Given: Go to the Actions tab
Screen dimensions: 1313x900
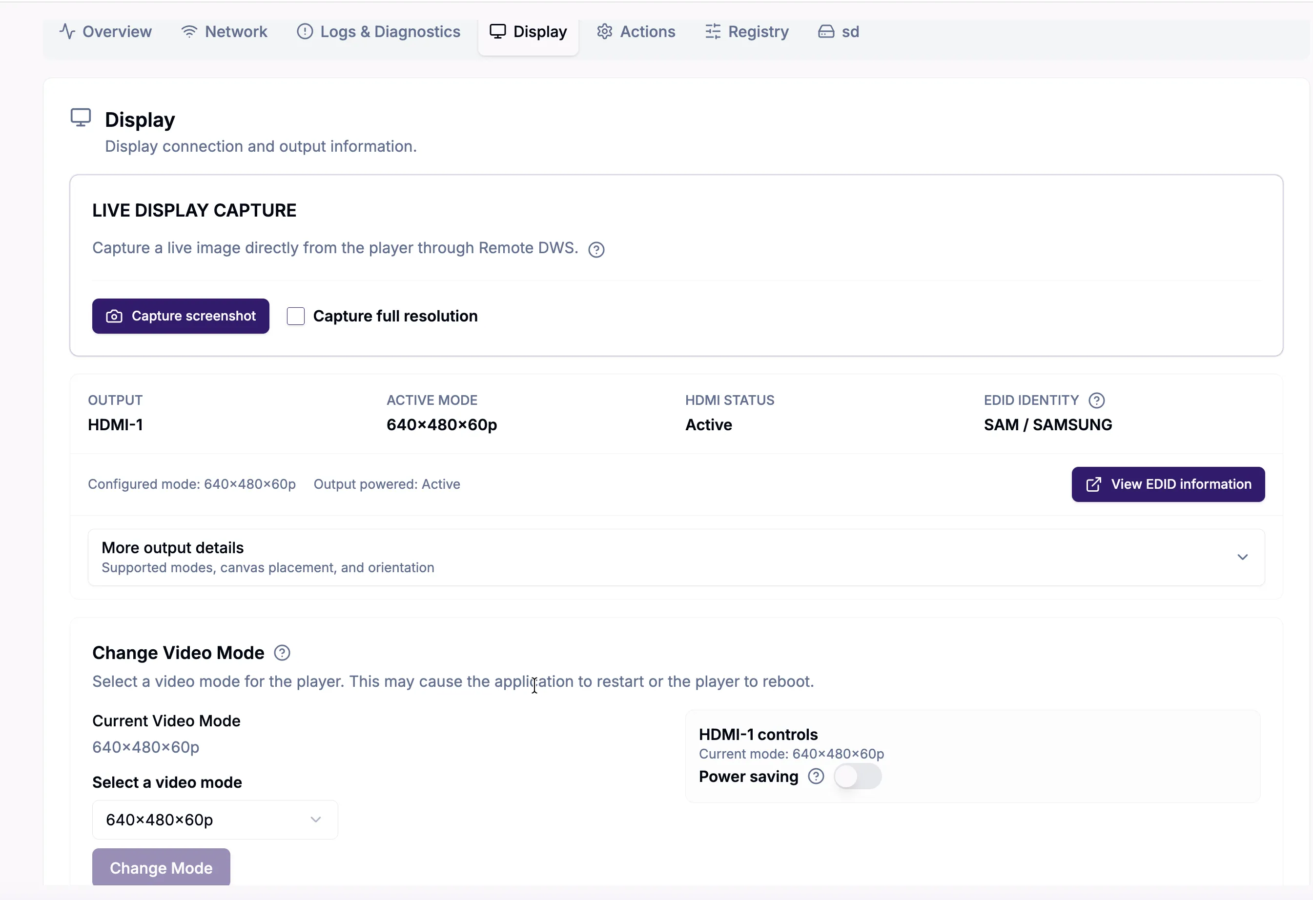Looking at the screenshot, I should (x=636, y=32).
